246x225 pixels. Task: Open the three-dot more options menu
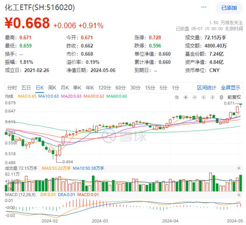[x=204, y=7]
